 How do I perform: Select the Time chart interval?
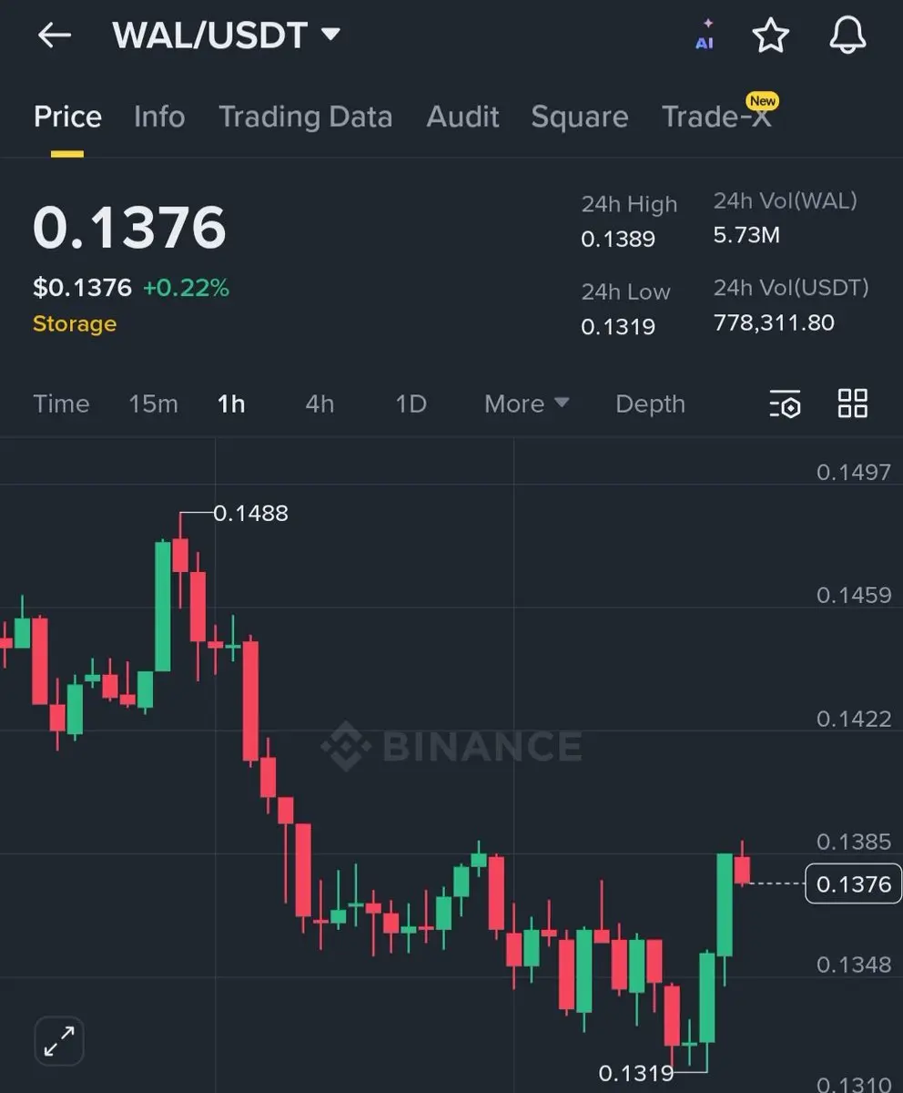coord(61,403)
